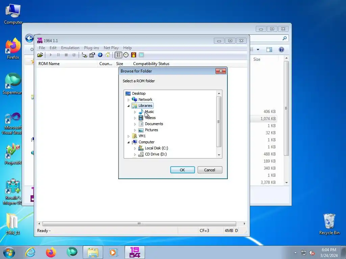Select Documents in the folder tree
Viewport: 346px width, 259px height.
click(x=154, y=124)
